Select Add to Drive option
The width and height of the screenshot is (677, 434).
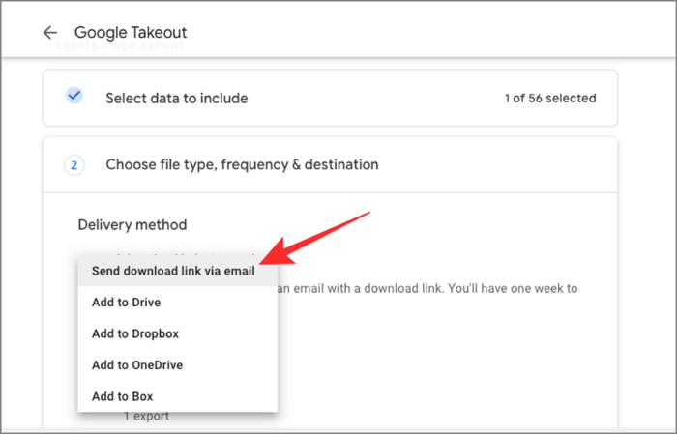177,302
